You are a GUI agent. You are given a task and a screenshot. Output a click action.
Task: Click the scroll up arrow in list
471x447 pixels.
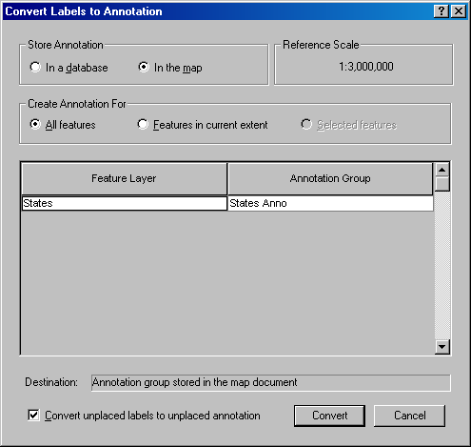click(442, 170)
